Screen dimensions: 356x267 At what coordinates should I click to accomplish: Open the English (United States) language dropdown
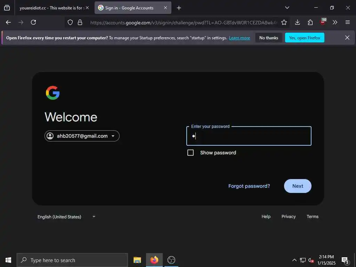(x=66, y=217)
